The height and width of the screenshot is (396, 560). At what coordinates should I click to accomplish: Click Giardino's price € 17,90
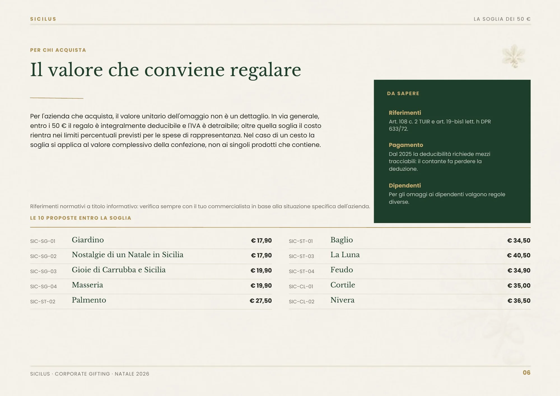(262, 241)
